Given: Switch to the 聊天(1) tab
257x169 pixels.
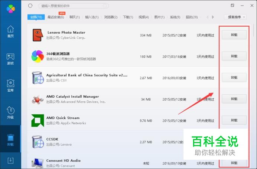Looking at the screenshot, I should [x=75, y=17].
